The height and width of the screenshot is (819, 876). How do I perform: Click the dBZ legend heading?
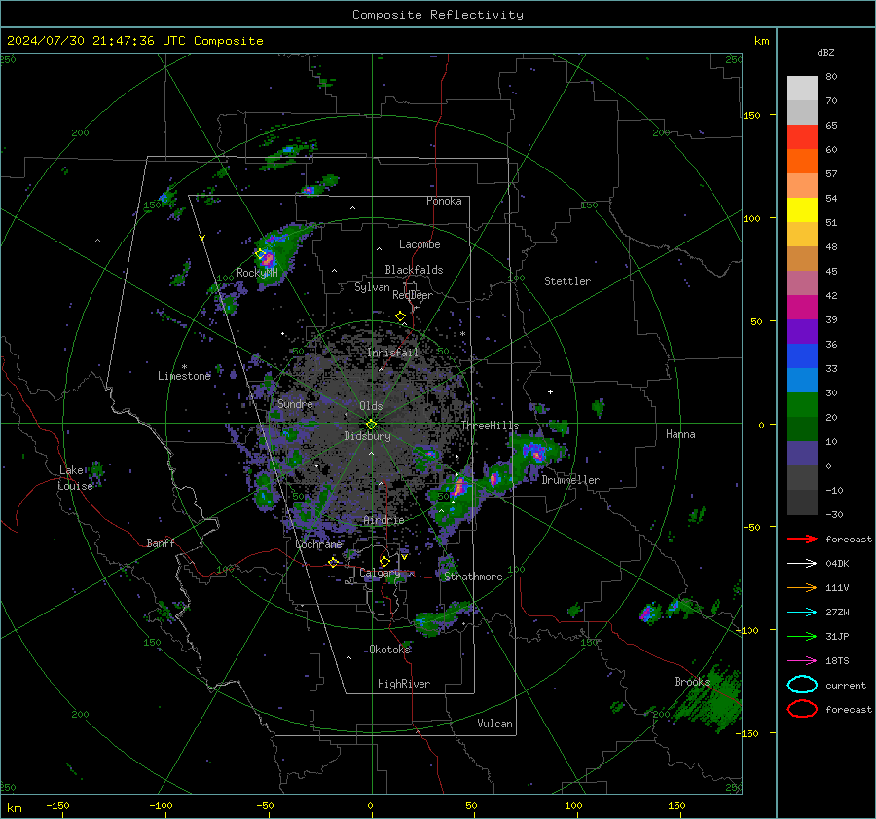coord(825,52)
